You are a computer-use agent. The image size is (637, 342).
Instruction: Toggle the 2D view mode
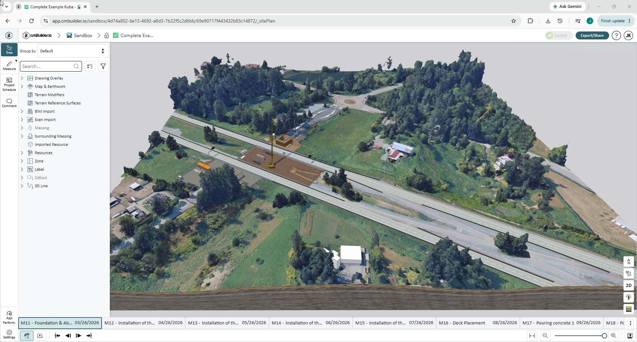click(x=629, y=285)
